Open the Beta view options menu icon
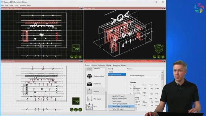Image resolution: width=206 pixels, height=116 pixels. (163, 57)
